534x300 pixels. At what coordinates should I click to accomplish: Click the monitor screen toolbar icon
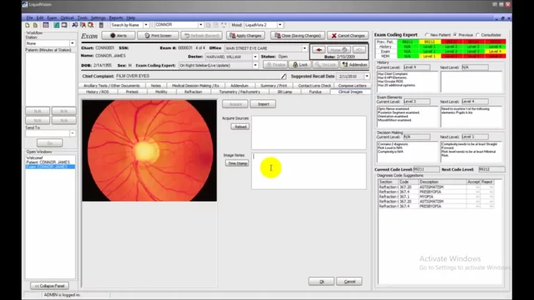click(x=64, y=25)
